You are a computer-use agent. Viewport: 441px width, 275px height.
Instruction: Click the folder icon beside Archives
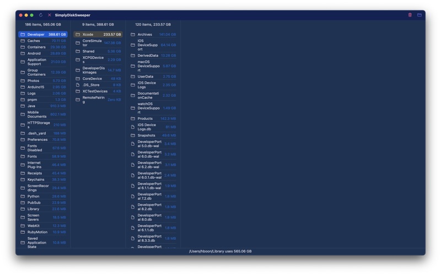[133, 35]
